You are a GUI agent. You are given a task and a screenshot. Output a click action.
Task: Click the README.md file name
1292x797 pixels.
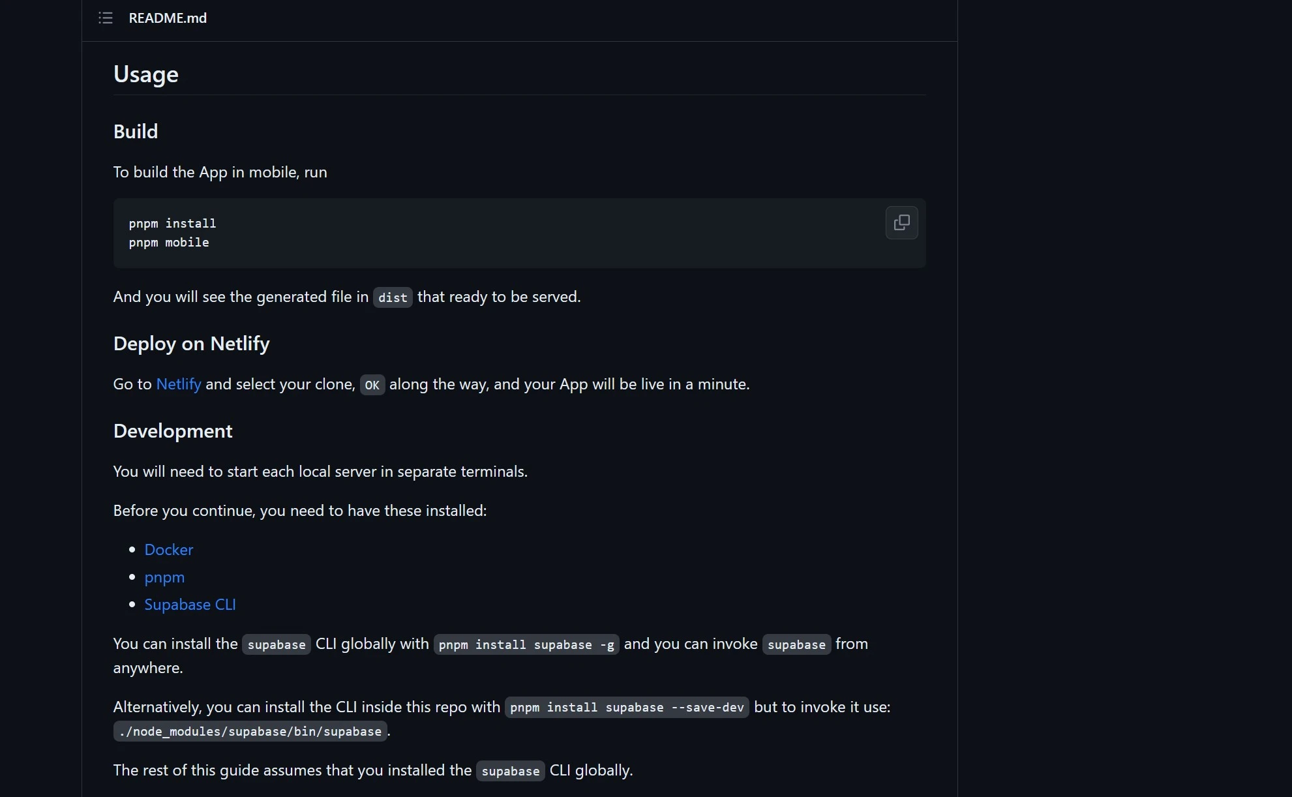(x=168, y=18)
